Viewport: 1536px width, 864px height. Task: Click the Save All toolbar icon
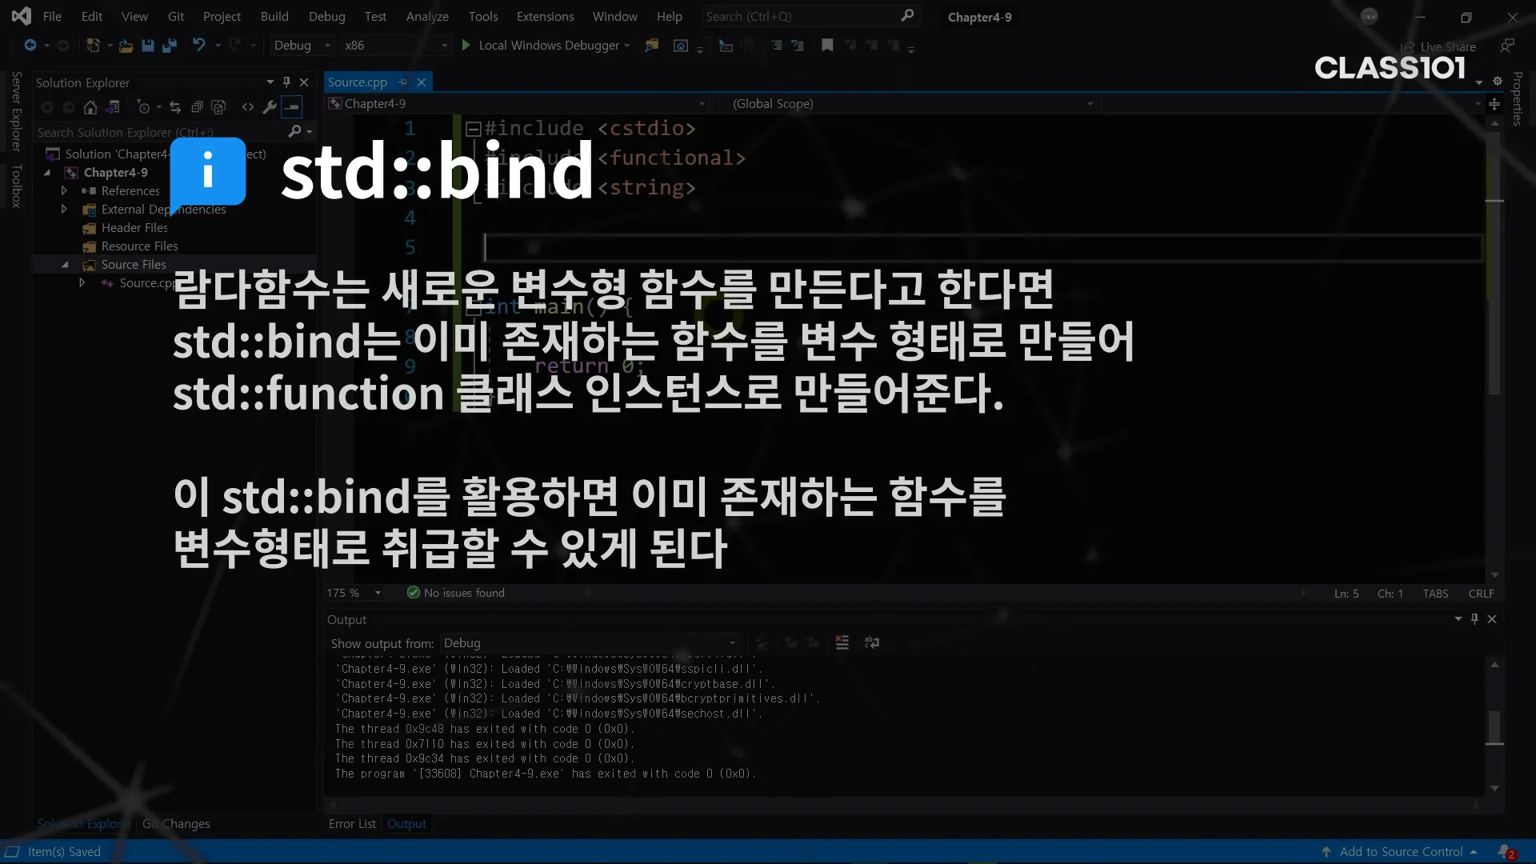tap(169, 46)
